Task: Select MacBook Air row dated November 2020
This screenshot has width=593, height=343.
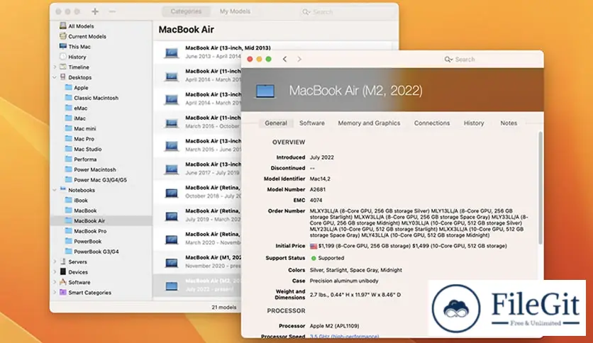Action: pos(197,262)
